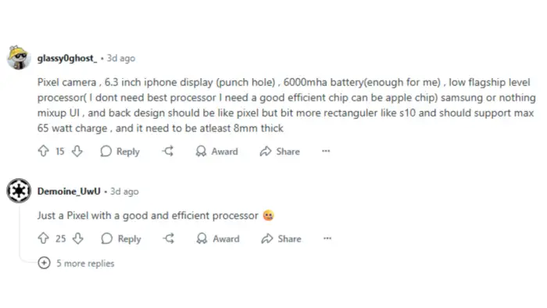
Task: Expand the 5 more replies thread
Action: pos(76,263)
